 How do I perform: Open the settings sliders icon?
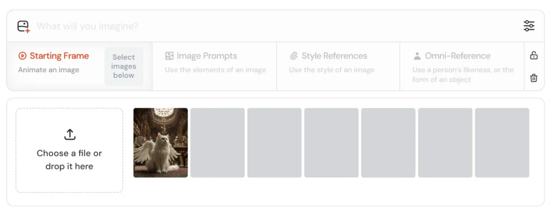[529, 26]
